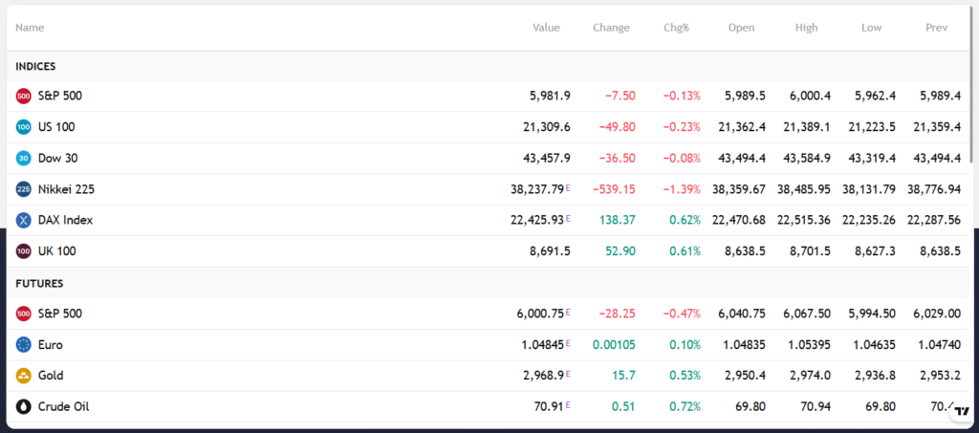Screen dimensions: 979x433
Task: Click the Prev column header
Action: 937,28
